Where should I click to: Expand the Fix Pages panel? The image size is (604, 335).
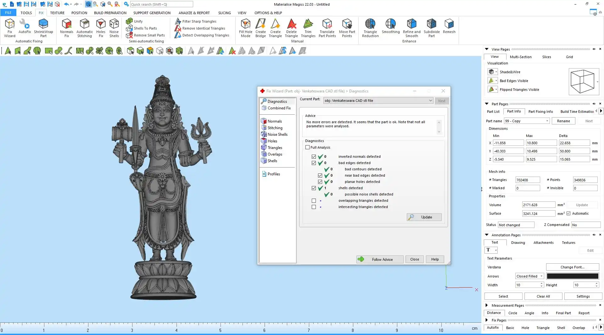tap(487, 320)
